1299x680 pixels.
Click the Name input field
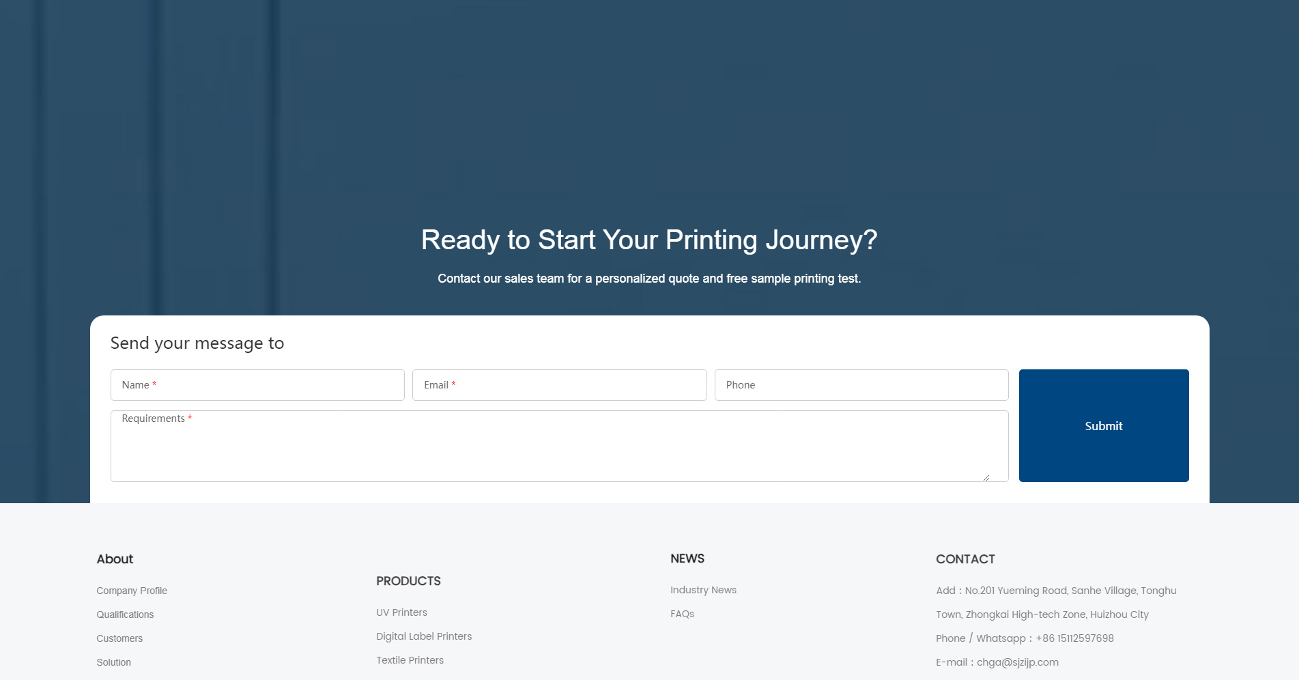[257, 385]
